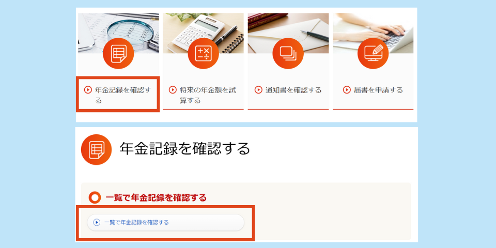The image size is (496, 248).
Task: Open the 年金記録を確認する card link
Action: pyautogui.click(x=118, y=94)
